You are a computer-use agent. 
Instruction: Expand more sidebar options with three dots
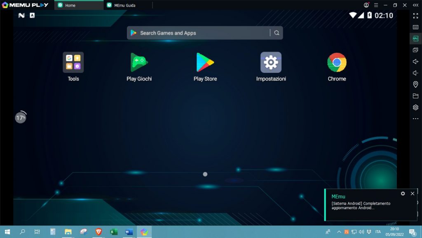point(415,119)
